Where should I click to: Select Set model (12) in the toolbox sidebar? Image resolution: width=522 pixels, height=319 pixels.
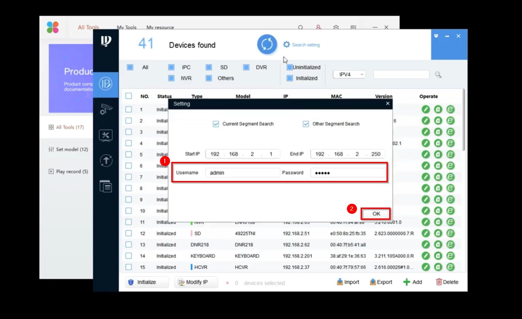[x=68, y=149]
